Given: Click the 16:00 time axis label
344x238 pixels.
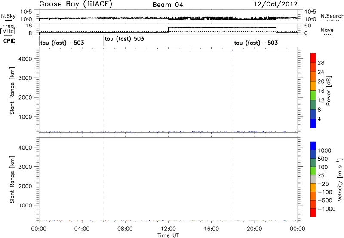Looking at the screenshot, I should (x=211, y=229).
